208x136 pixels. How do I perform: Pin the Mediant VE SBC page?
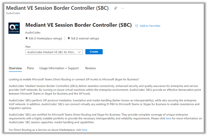tap(116, 8)
